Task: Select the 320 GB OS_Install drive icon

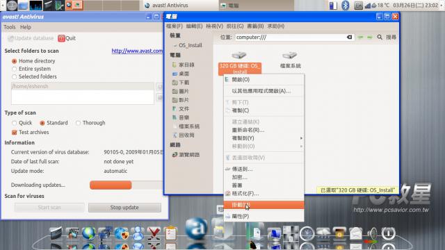Action: (x=239, y=55)
